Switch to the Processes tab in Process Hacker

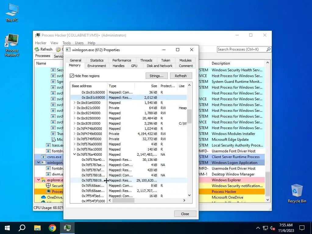coord(43,56)
